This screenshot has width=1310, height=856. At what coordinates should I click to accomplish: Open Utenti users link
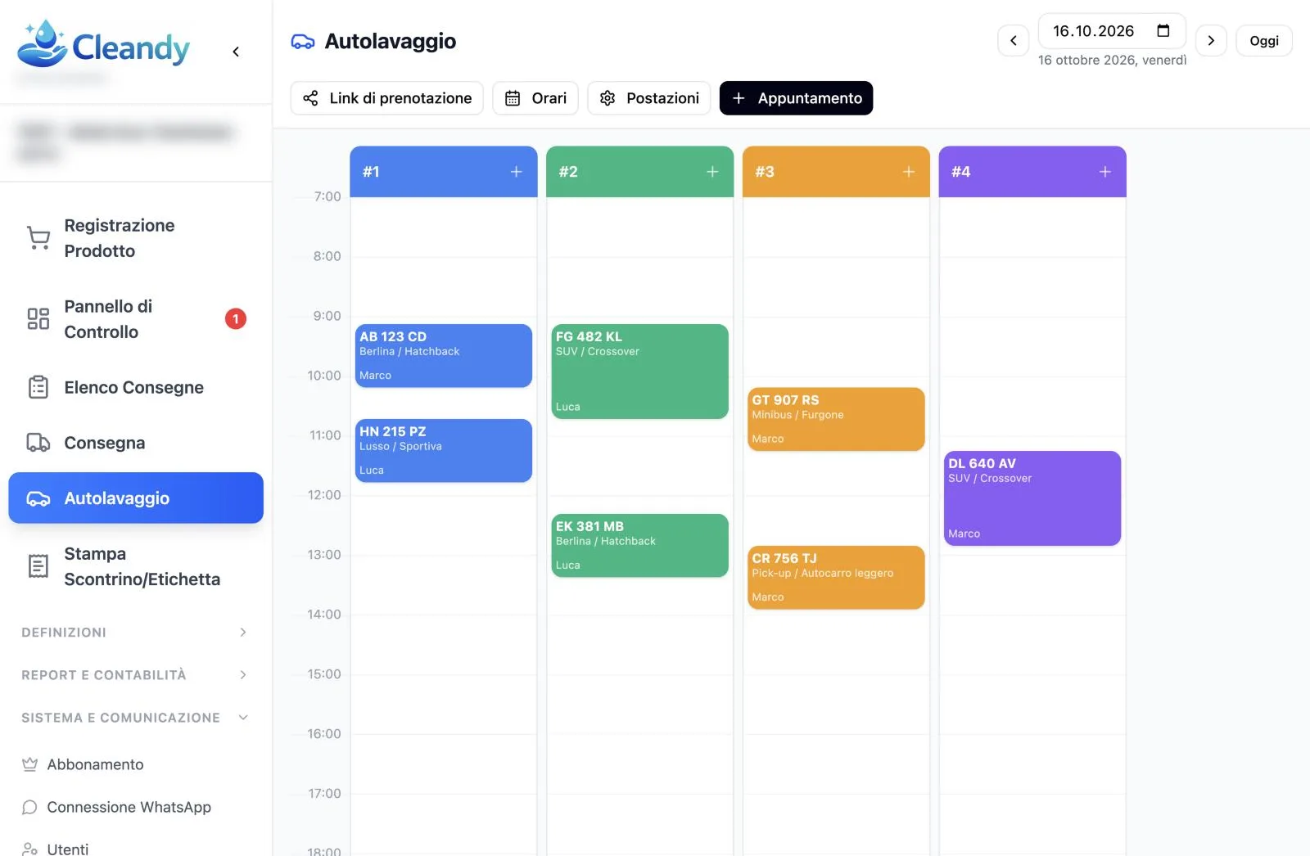click(x=68, y=849)
